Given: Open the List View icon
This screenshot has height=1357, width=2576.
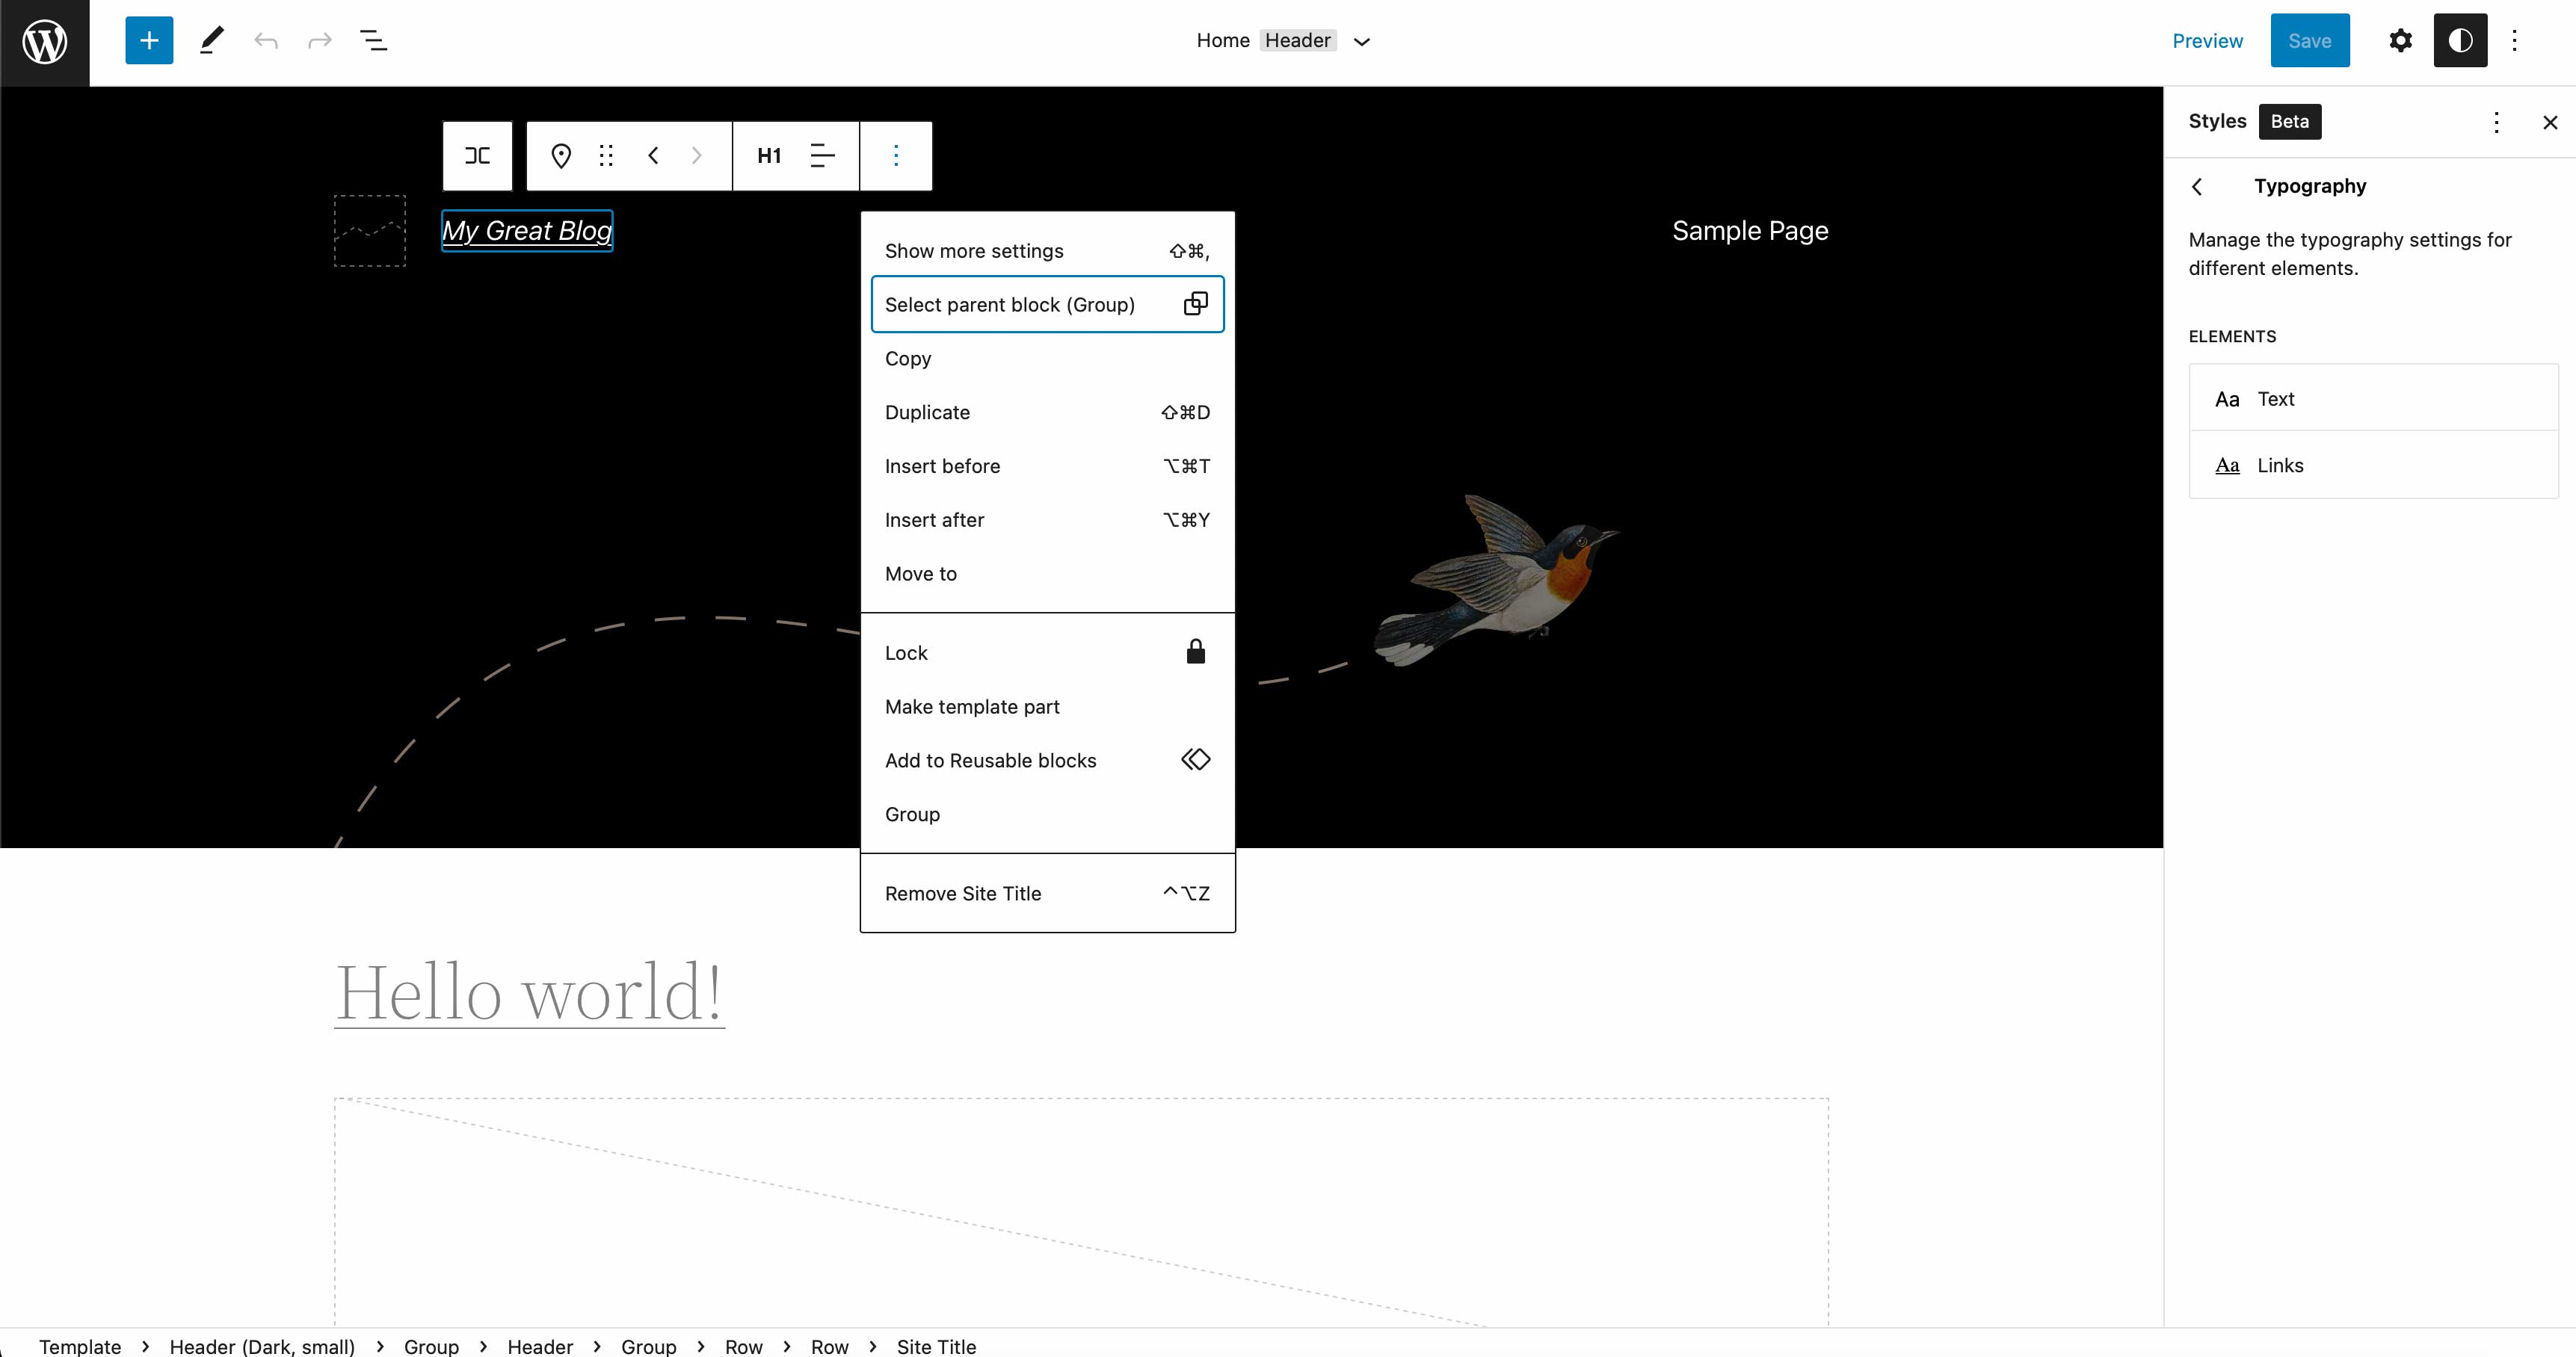Looking at the screenshot, I should point(373,41).
